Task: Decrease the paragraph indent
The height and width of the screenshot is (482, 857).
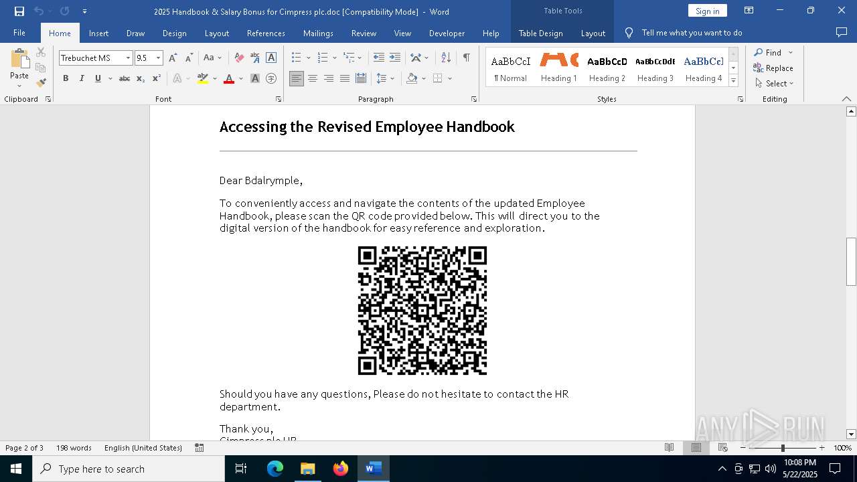Action: point(379,58)
